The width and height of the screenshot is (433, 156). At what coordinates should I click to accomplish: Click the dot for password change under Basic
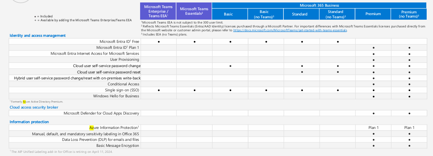[230, 66]
